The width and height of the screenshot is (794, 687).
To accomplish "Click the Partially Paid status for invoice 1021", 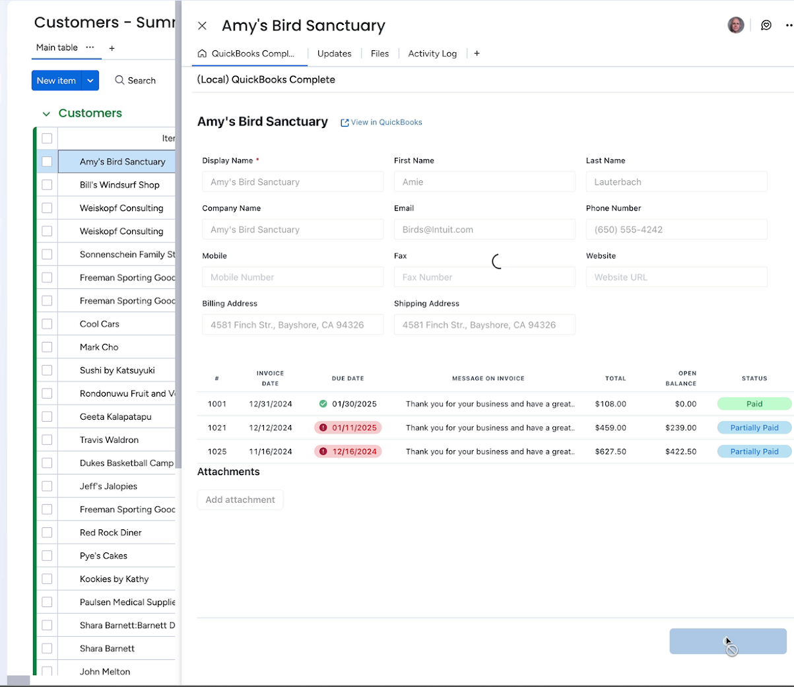I will [x=754, y=428].
